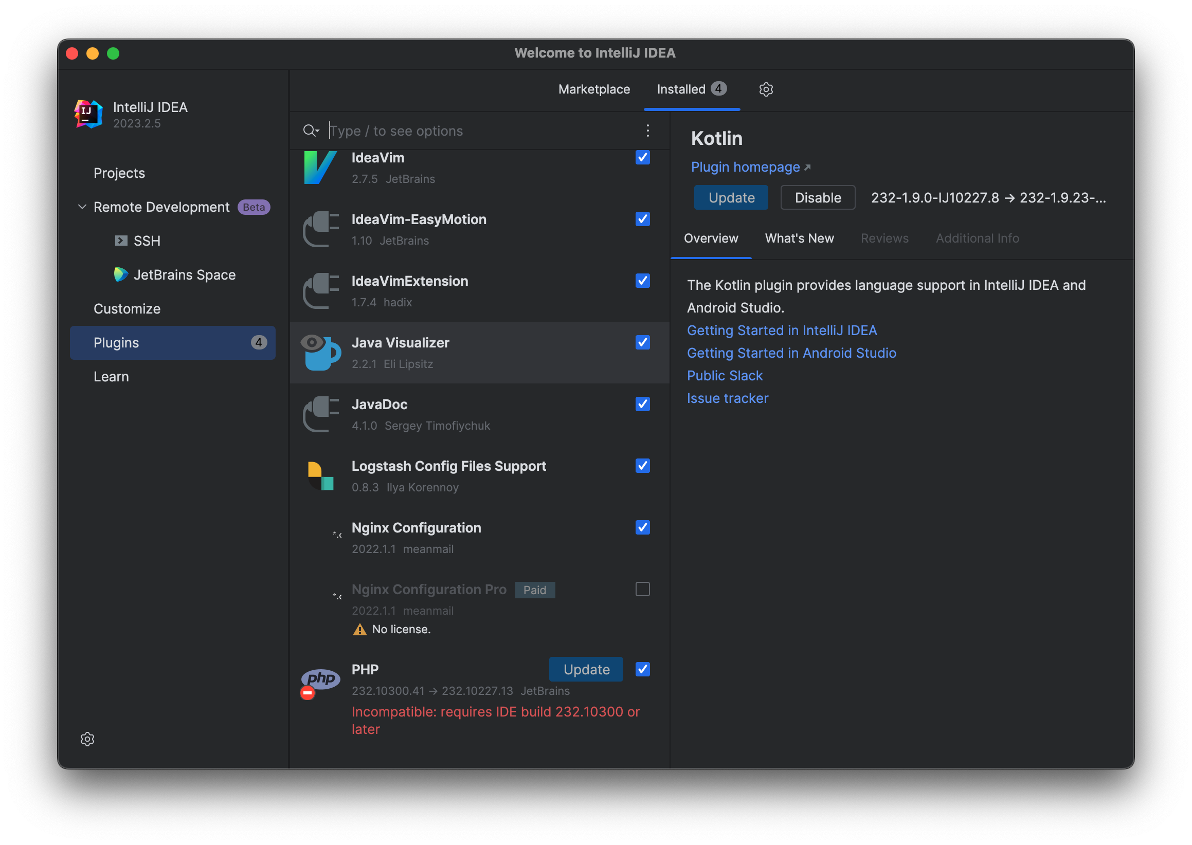Click the SSH terminal icon
Image resolution: width=1192 pixels, height=845 pixels.
click(121, 241)
